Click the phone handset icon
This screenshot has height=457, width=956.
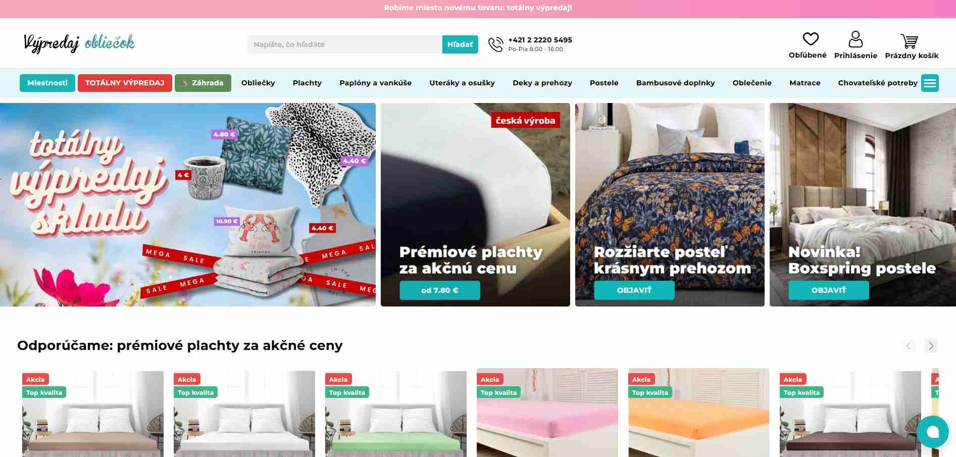coord(495,44)
